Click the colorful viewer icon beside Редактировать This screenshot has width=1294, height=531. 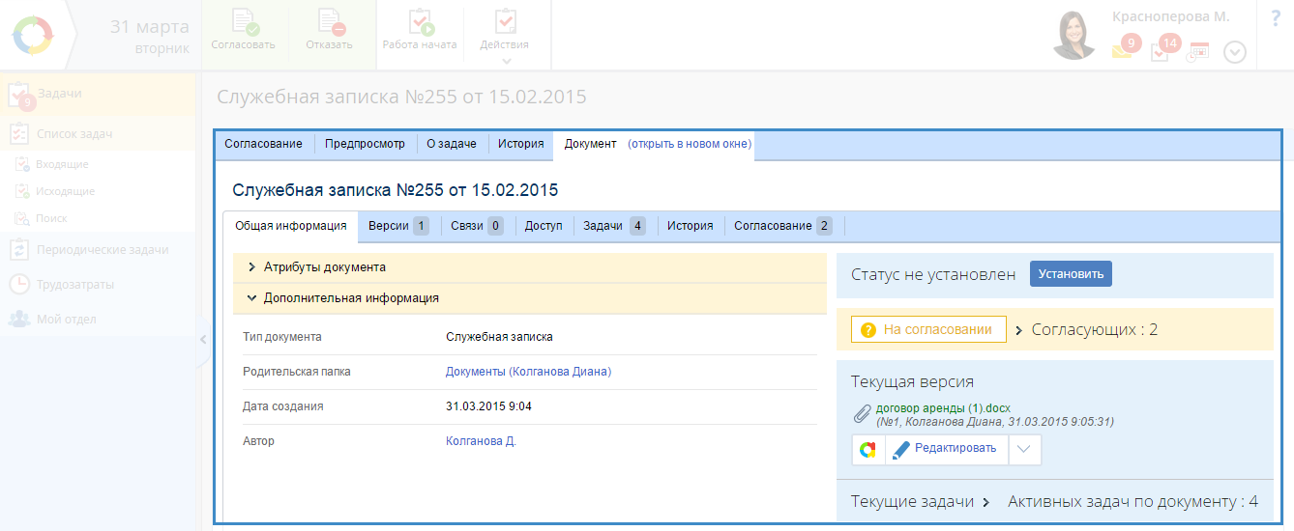coord(868,450)
